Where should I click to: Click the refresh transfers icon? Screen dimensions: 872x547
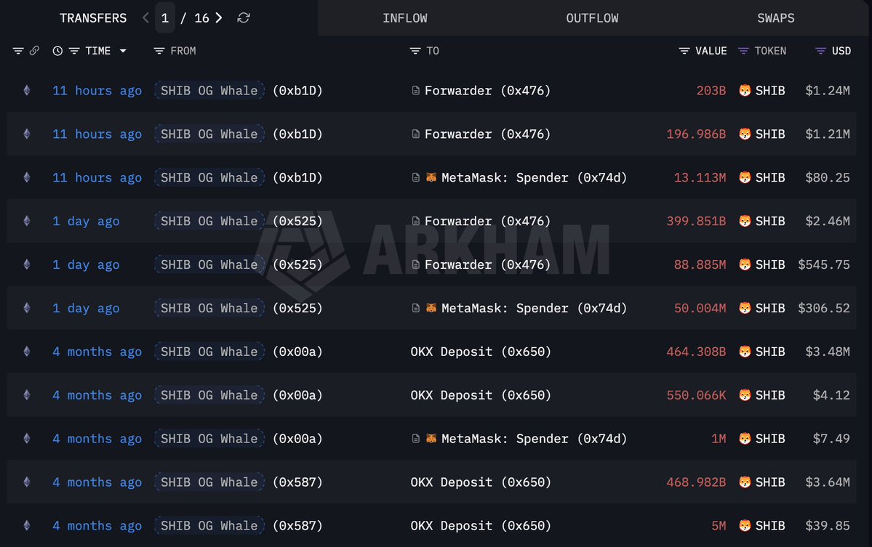[244, 17]
